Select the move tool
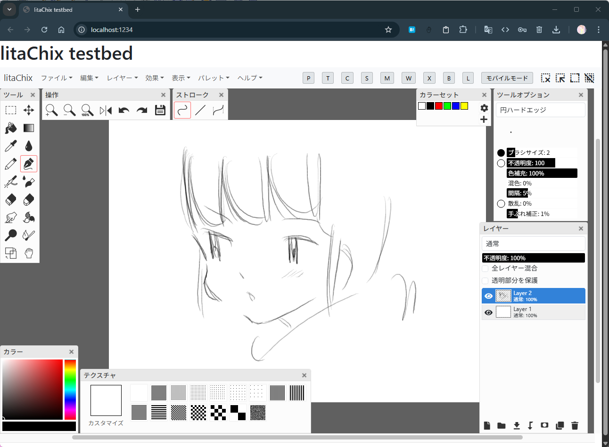609x447 pixels. point(29,110)
